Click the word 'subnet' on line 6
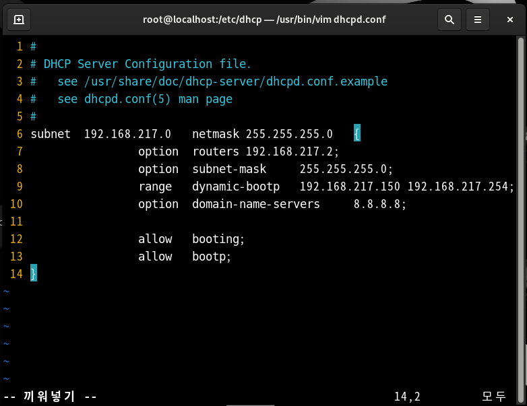This screenshot has height=406, width=527. [x=51, y=134]
